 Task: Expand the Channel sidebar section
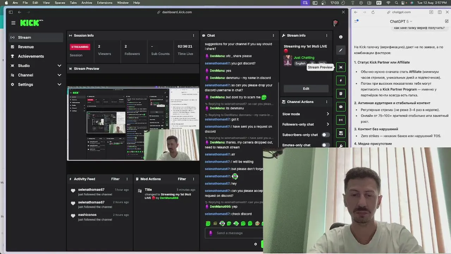pyautogui.click(x=59, y=75)
